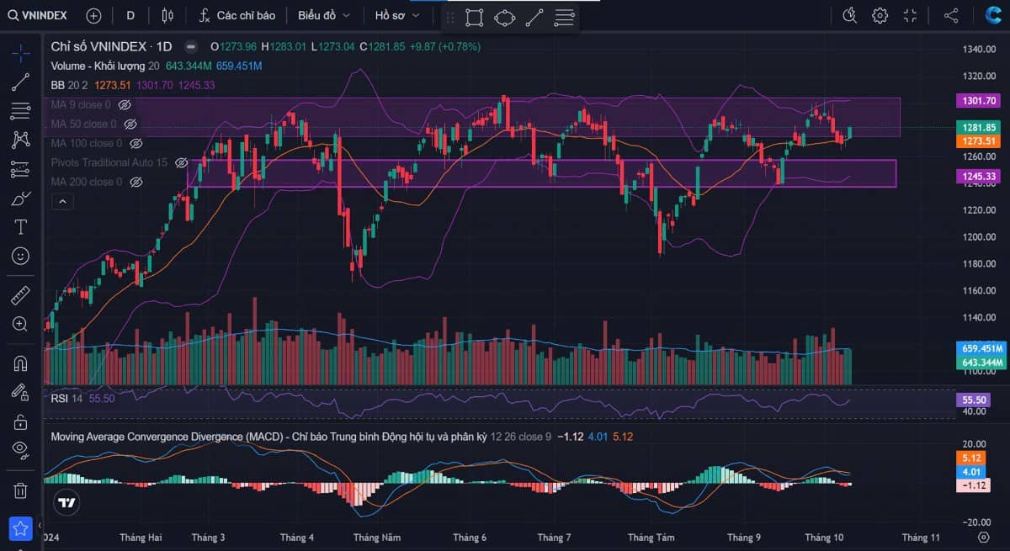1010x551 pixels.
Task: Show the MA 50 indicator
Action: tap(130, 125)
